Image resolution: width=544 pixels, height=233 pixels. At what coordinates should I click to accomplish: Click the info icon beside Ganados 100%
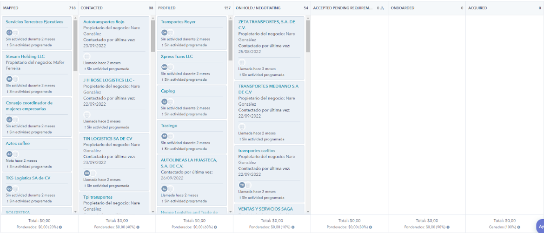click(x=525, y=227)
